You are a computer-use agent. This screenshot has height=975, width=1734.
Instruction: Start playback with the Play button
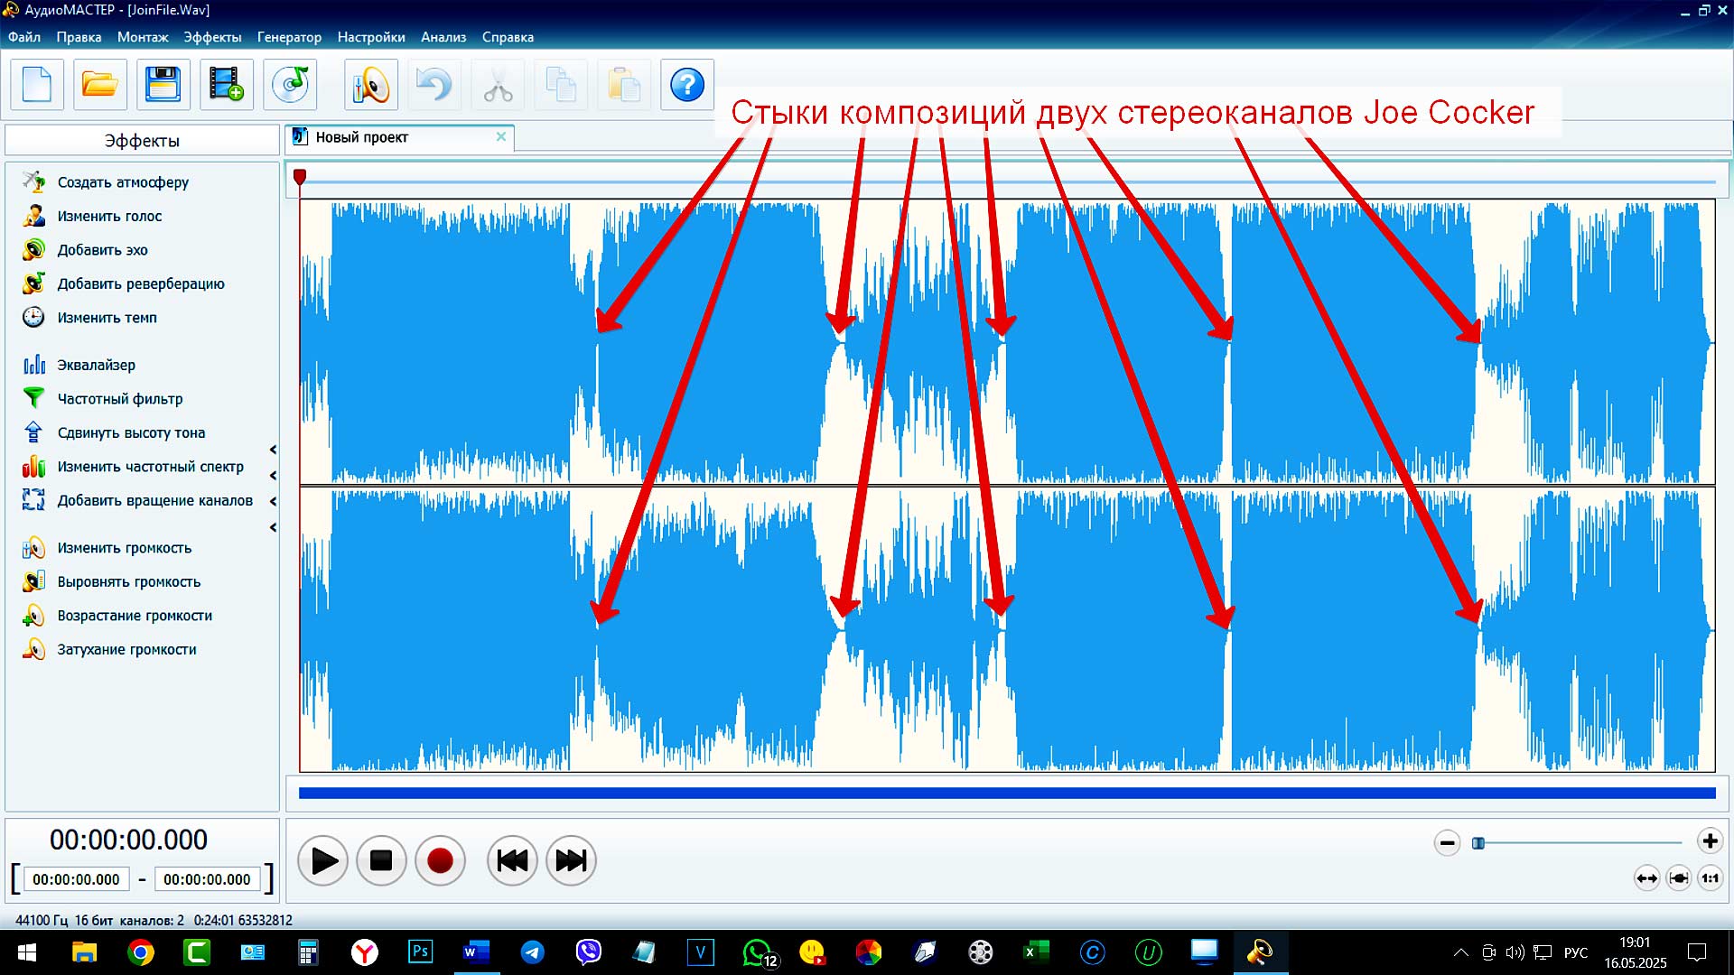[x=323, y=860]
